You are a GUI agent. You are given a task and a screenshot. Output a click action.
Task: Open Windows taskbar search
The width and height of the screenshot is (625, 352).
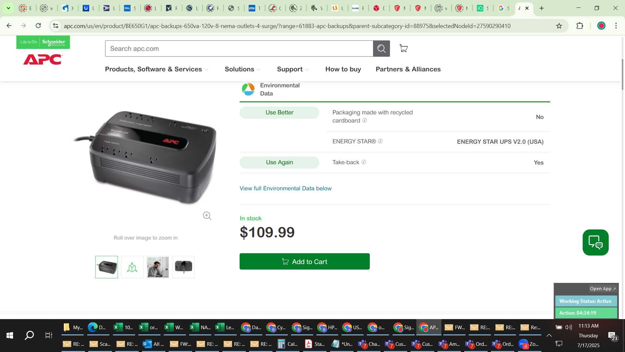click(29, 335)
